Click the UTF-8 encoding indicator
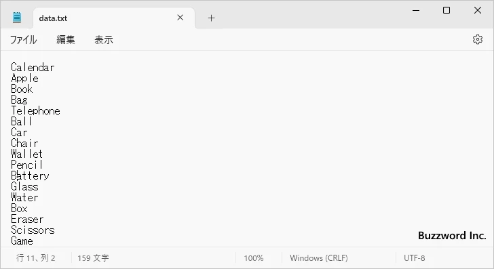Image resolution: width=494 pixels, height=269 pixels. (415, 258)
